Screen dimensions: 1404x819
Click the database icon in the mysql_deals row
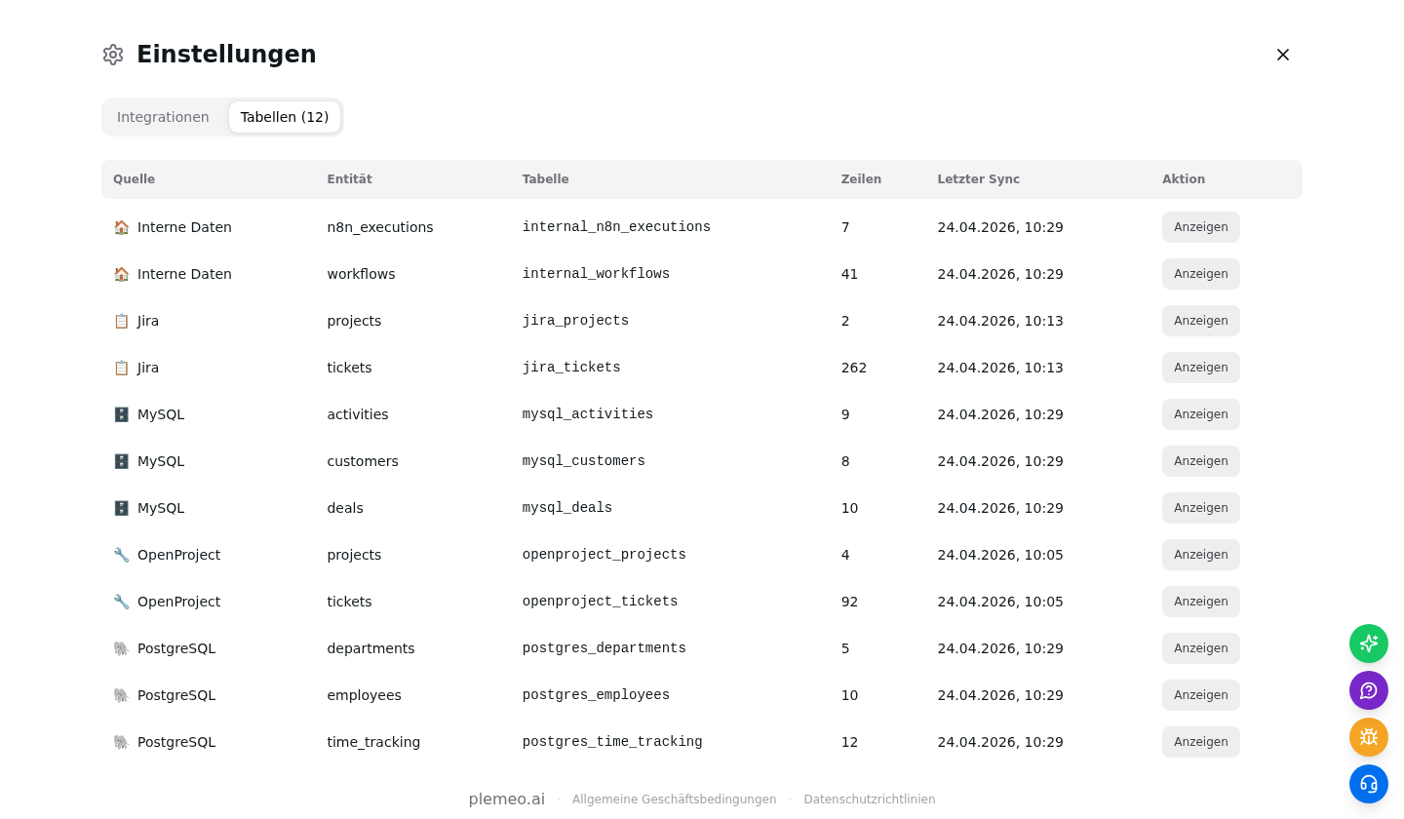[x=121, y=508]
